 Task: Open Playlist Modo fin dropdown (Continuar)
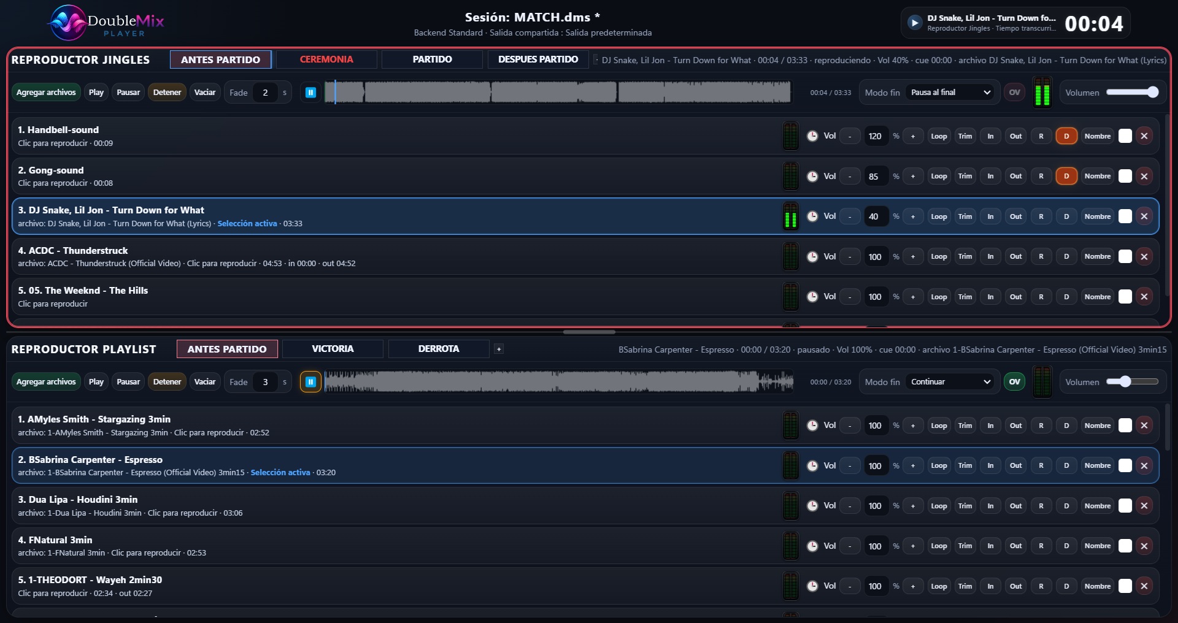pyautogui.click(x=950, y=382)
